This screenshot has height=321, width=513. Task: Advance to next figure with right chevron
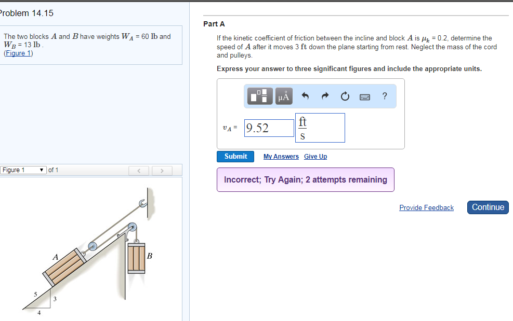point(162,171)
